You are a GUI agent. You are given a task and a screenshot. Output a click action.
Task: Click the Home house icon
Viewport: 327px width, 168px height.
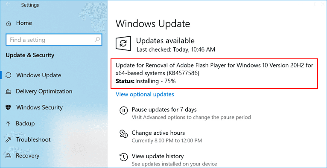point(9,23)
